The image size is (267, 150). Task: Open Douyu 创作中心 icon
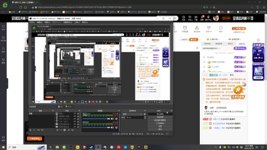(x=208, y=18)
